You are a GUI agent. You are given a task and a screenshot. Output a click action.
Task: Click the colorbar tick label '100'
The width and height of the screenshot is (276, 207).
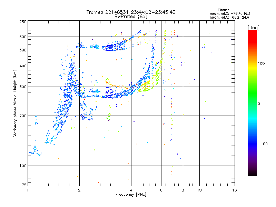pos(261,63)
